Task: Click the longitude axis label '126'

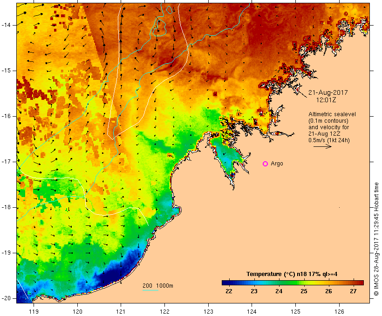Action: point(339,311)
